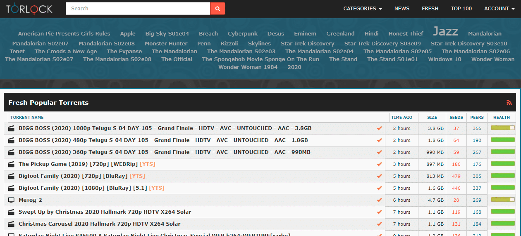Click the verified checkmark on Bigfoot Family 720p row

point(380,176)
